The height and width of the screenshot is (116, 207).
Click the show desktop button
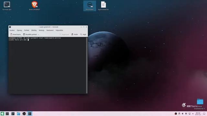coord(204,114)
